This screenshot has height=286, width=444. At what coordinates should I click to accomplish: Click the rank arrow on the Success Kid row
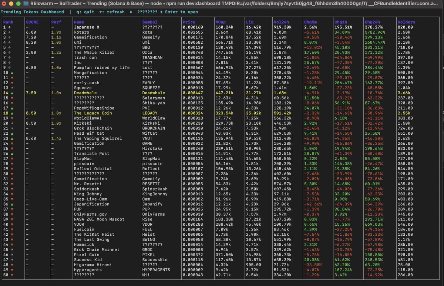tap(12, 260)
